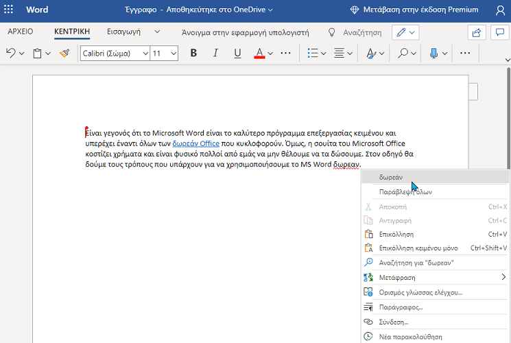The image size is (511, 343).
Task: Select Σύνδεση… in context menu
Action: [436, 322]
